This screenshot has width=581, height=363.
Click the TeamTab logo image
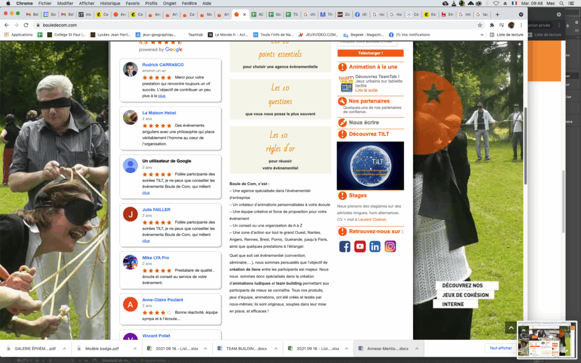coord(346,83)
